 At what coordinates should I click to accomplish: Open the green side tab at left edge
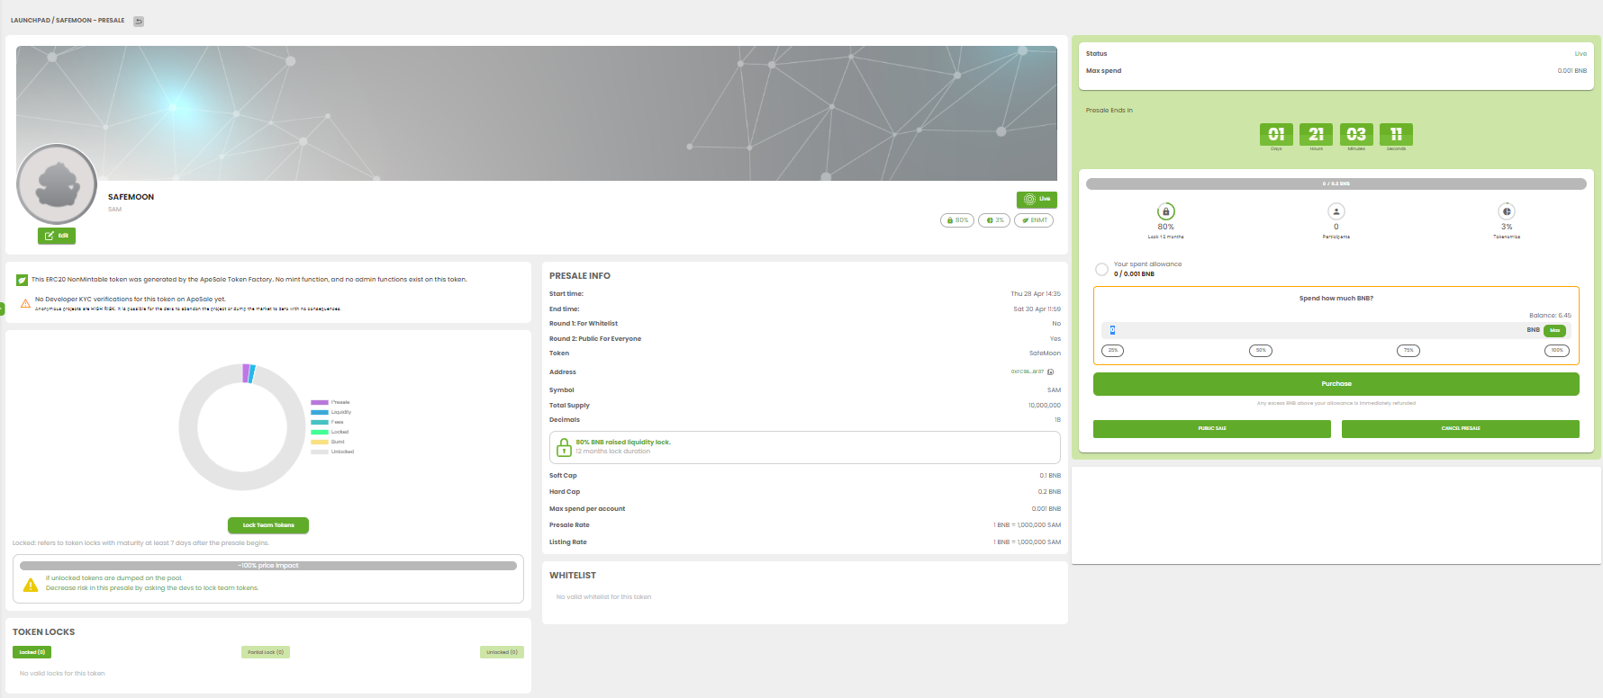click(x=2, y=309)
